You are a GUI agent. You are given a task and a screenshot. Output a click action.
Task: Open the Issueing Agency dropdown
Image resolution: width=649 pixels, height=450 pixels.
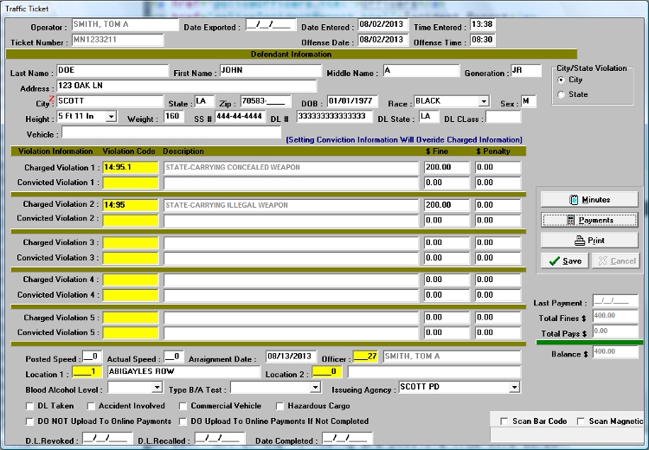pyautogui.click(x=514, y=388)
